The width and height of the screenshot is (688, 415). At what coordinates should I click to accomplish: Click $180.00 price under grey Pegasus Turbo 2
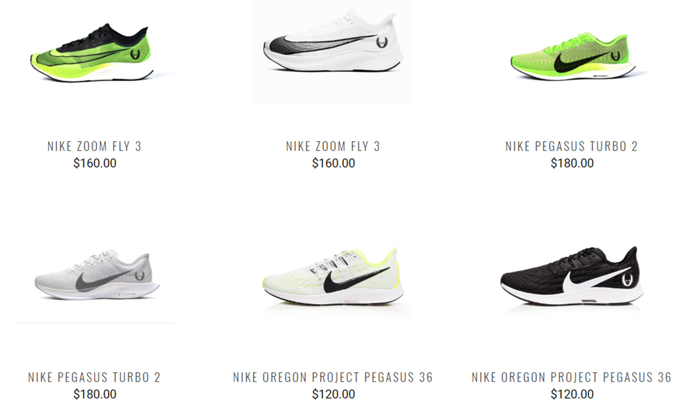95,394
